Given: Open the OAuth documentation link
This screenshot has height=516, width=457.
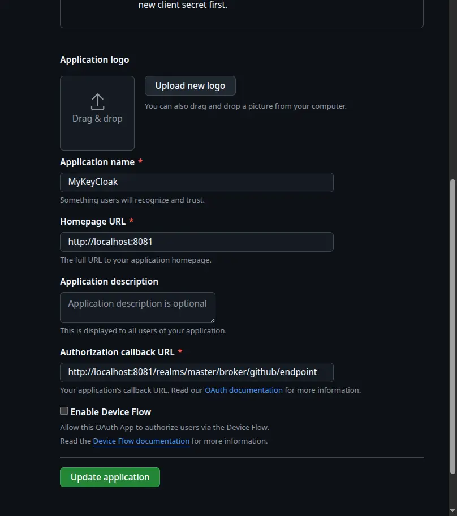Looking at the screenshot, I should pyautogui.click(x=243, y=390).
